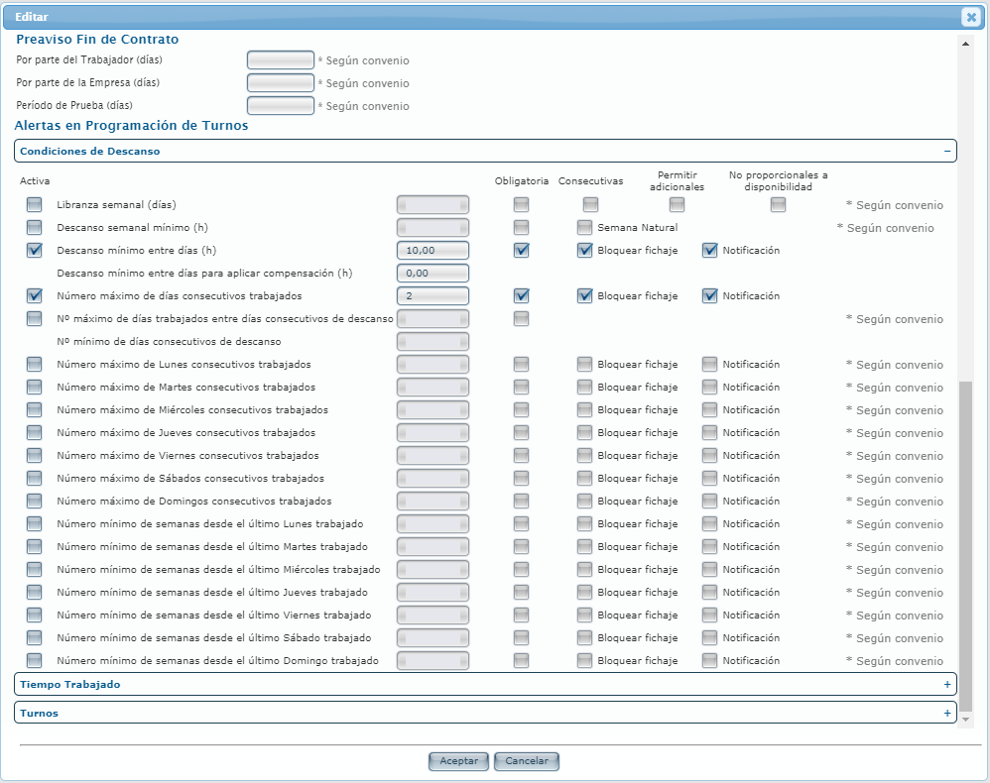
Task: Enable Activa for máximo de Lunes consecutivos trabajados
Action: tap(34, 364)
